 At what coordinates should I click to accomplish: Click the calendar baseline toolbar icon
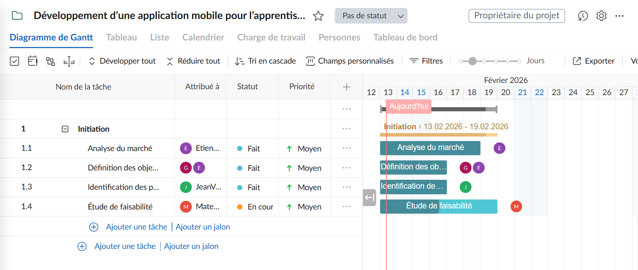click(33, 61)
